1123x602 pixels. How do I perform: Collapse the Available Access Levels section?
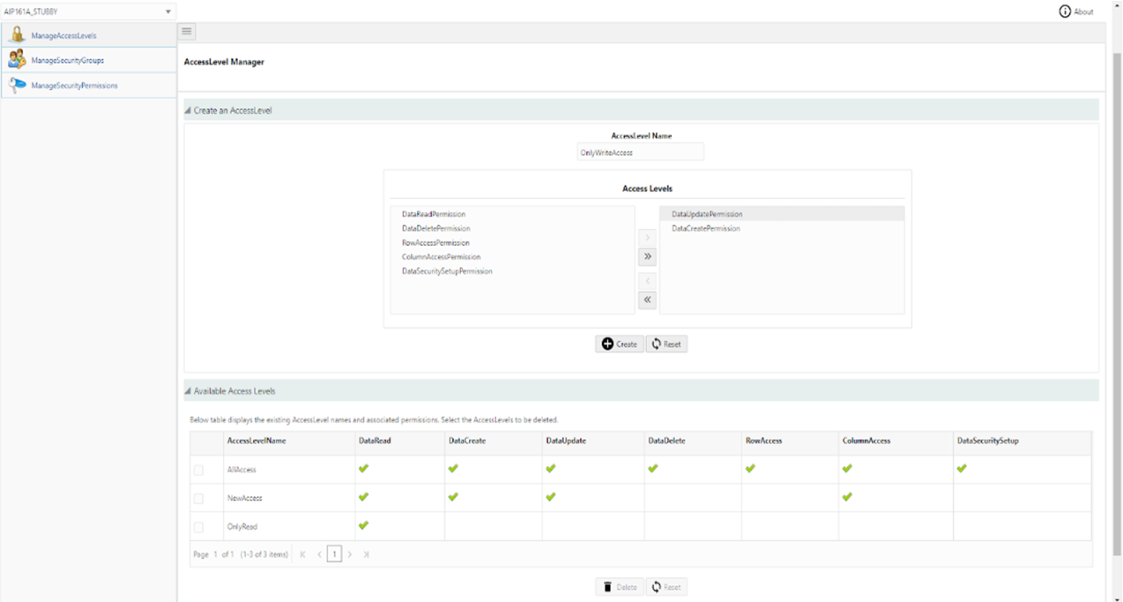point(188,390)
